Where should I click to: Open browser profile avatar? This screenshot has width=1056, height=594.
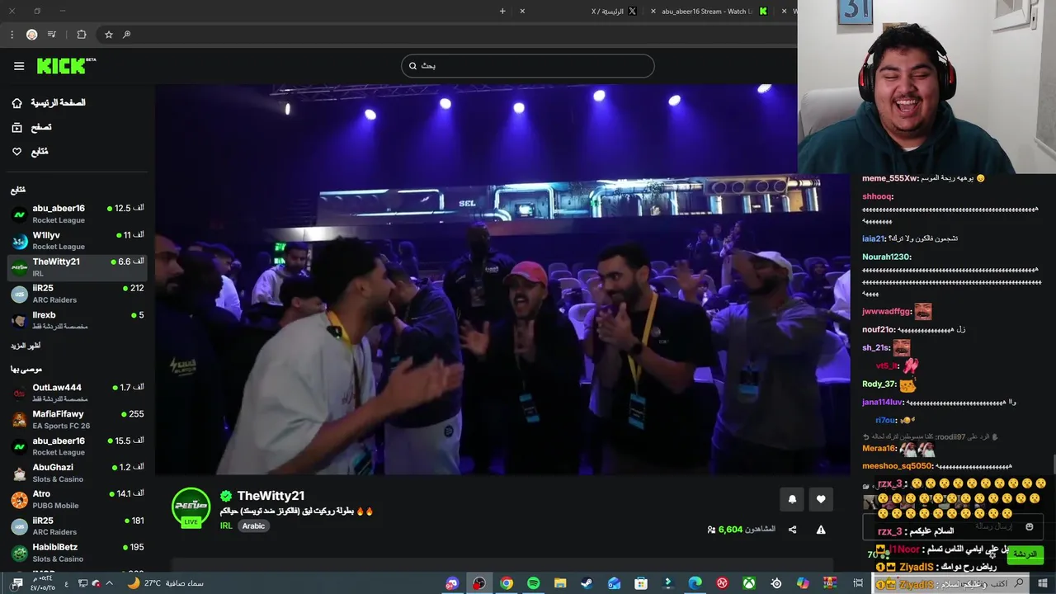31,35
